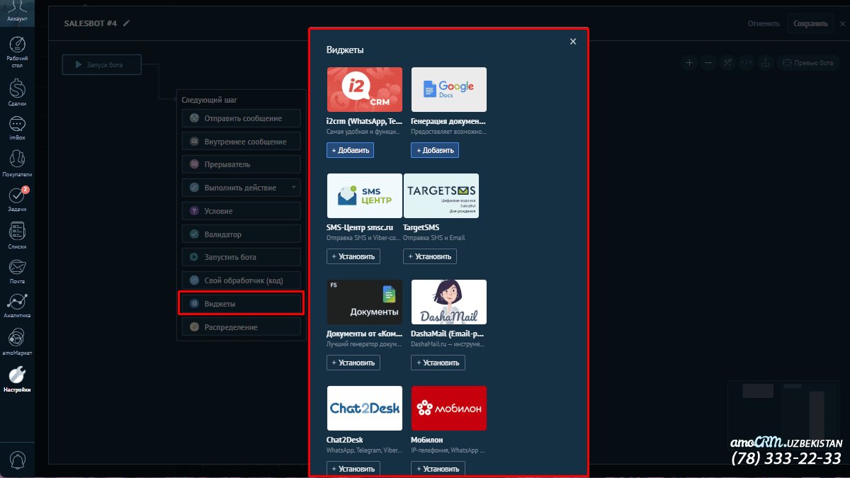Open amoМаркет marketplace
The image size is (850, 478).
18,341
